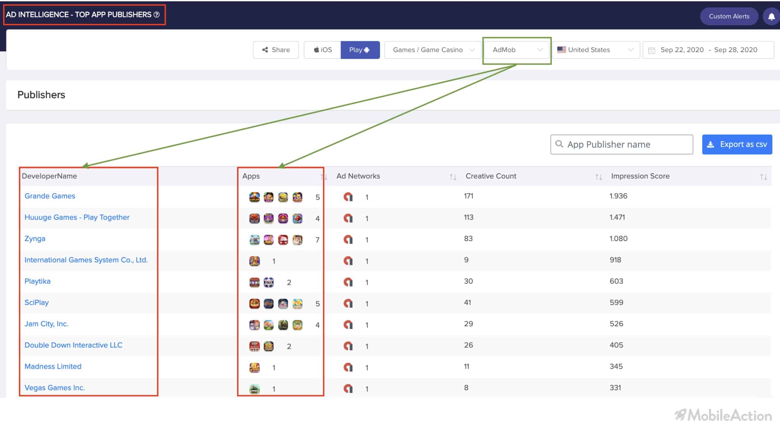Open Vegas Games Inc. app icon
This screenshot has height=437, width=780.
tap(254, 389)
